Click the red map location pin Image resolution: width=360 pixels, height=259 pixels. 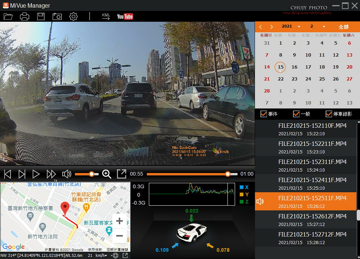pos(65,209)
